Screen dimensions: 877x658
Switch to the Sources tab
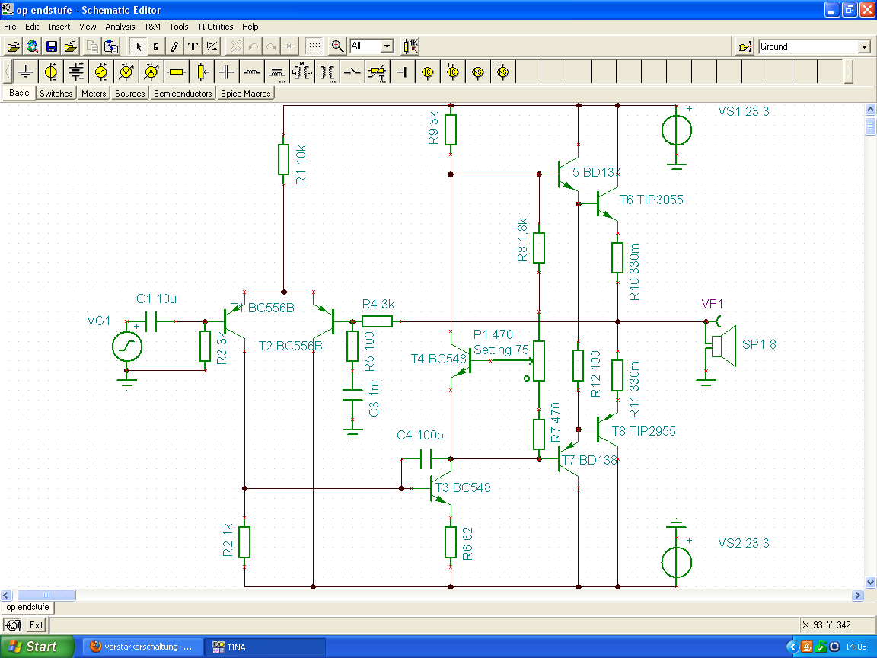[129, 94]
